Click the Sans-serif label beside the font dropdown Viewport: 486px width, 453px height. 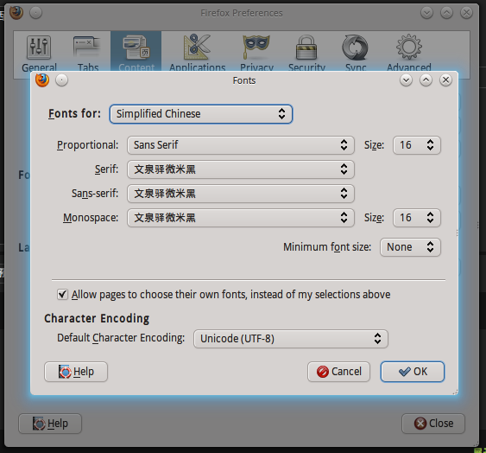(x=95, y=194)
